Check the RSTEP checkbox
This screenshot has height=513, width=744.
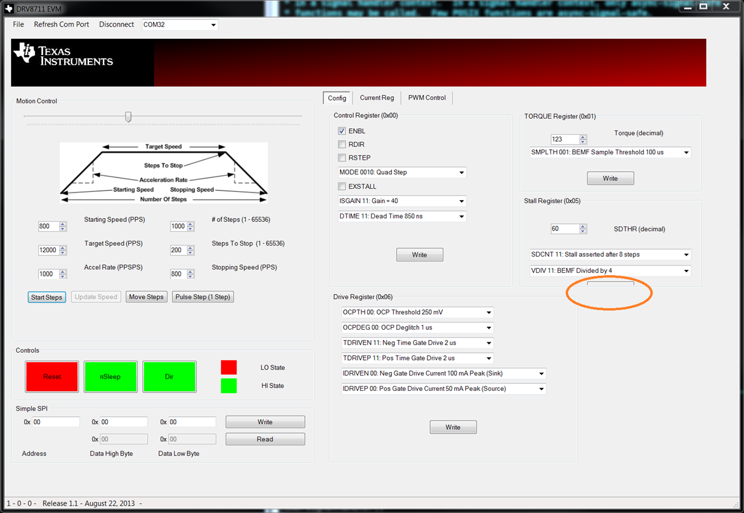coord(342,158)
